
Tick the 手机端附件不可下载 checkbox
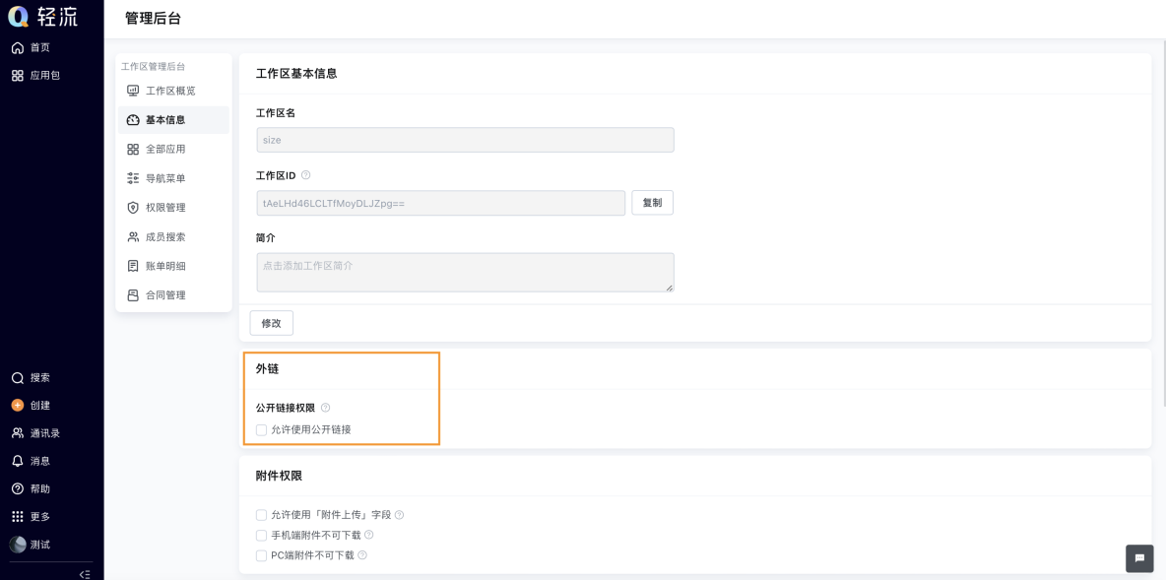pyautogui.click(x=261, y=536)
